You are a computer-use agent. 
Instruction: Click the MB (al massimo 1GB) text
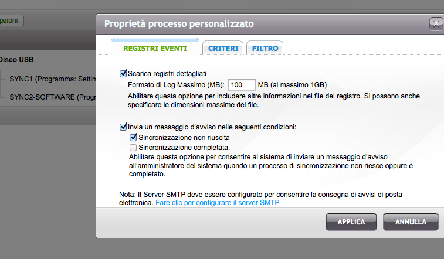[292, 85]
